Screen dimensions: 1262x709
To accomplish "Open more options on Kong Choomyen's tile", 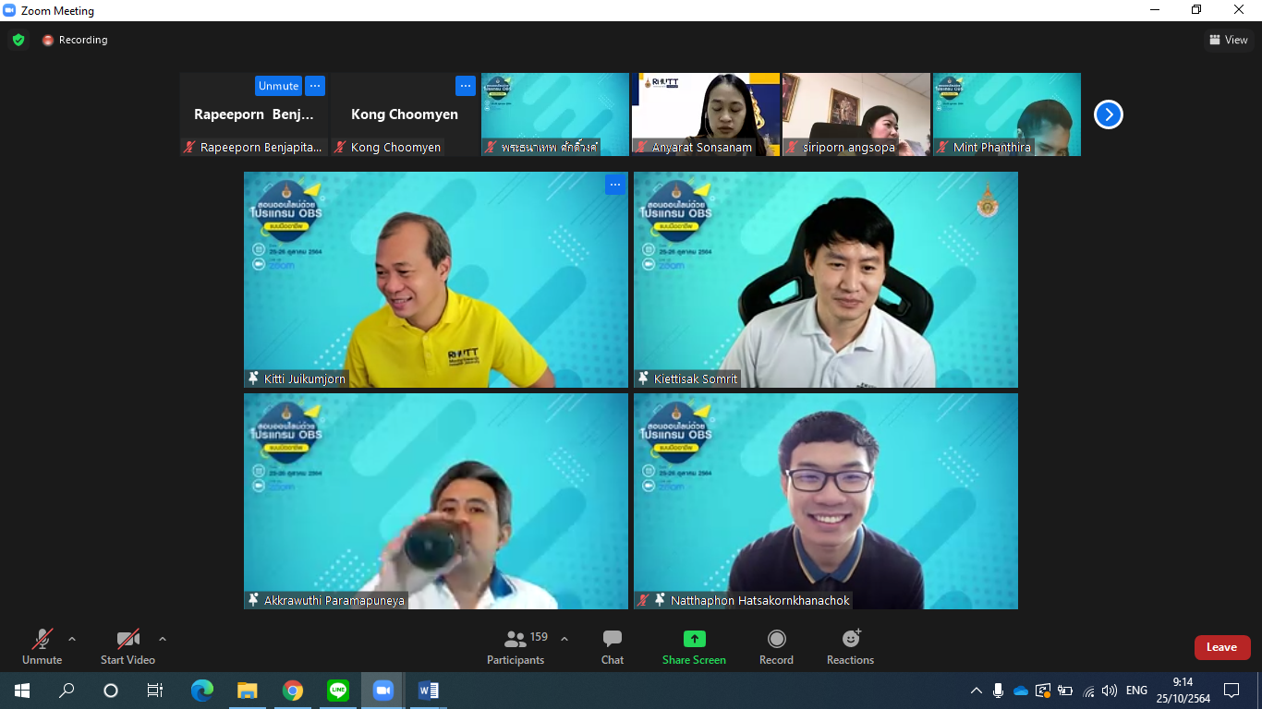I will coord(466,86).
